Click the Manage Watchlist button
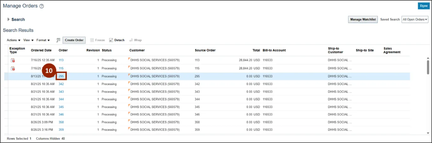The width and height of the screenshot is (432, 143). pos(363,19)
